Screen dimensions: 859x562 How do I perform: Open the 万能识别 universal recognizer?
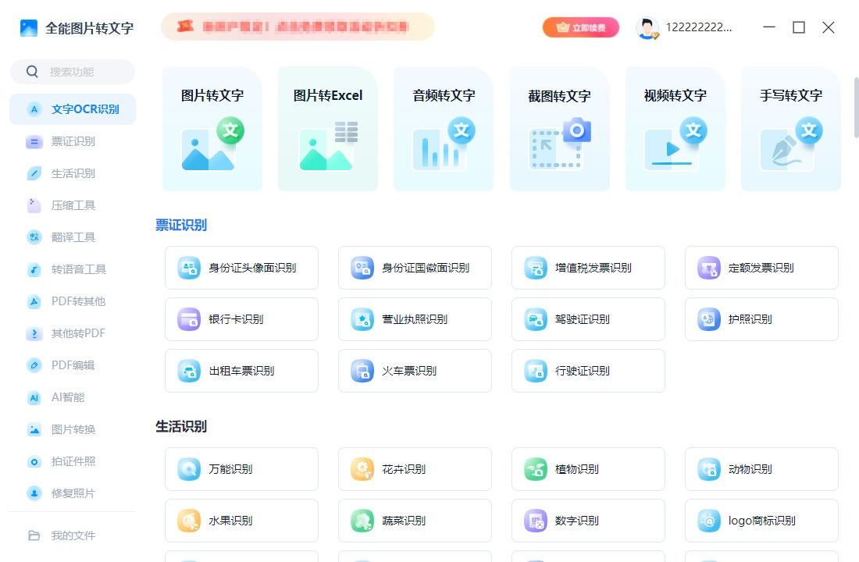pos(241,468)
